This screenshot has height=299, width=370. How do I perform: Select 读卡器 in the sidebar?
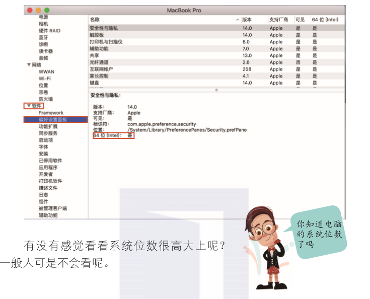[x=46, y=51]
